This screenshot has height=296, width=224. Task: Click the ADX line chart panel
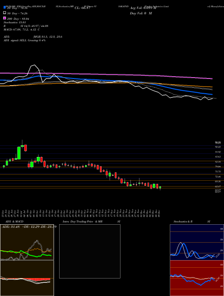27,242
